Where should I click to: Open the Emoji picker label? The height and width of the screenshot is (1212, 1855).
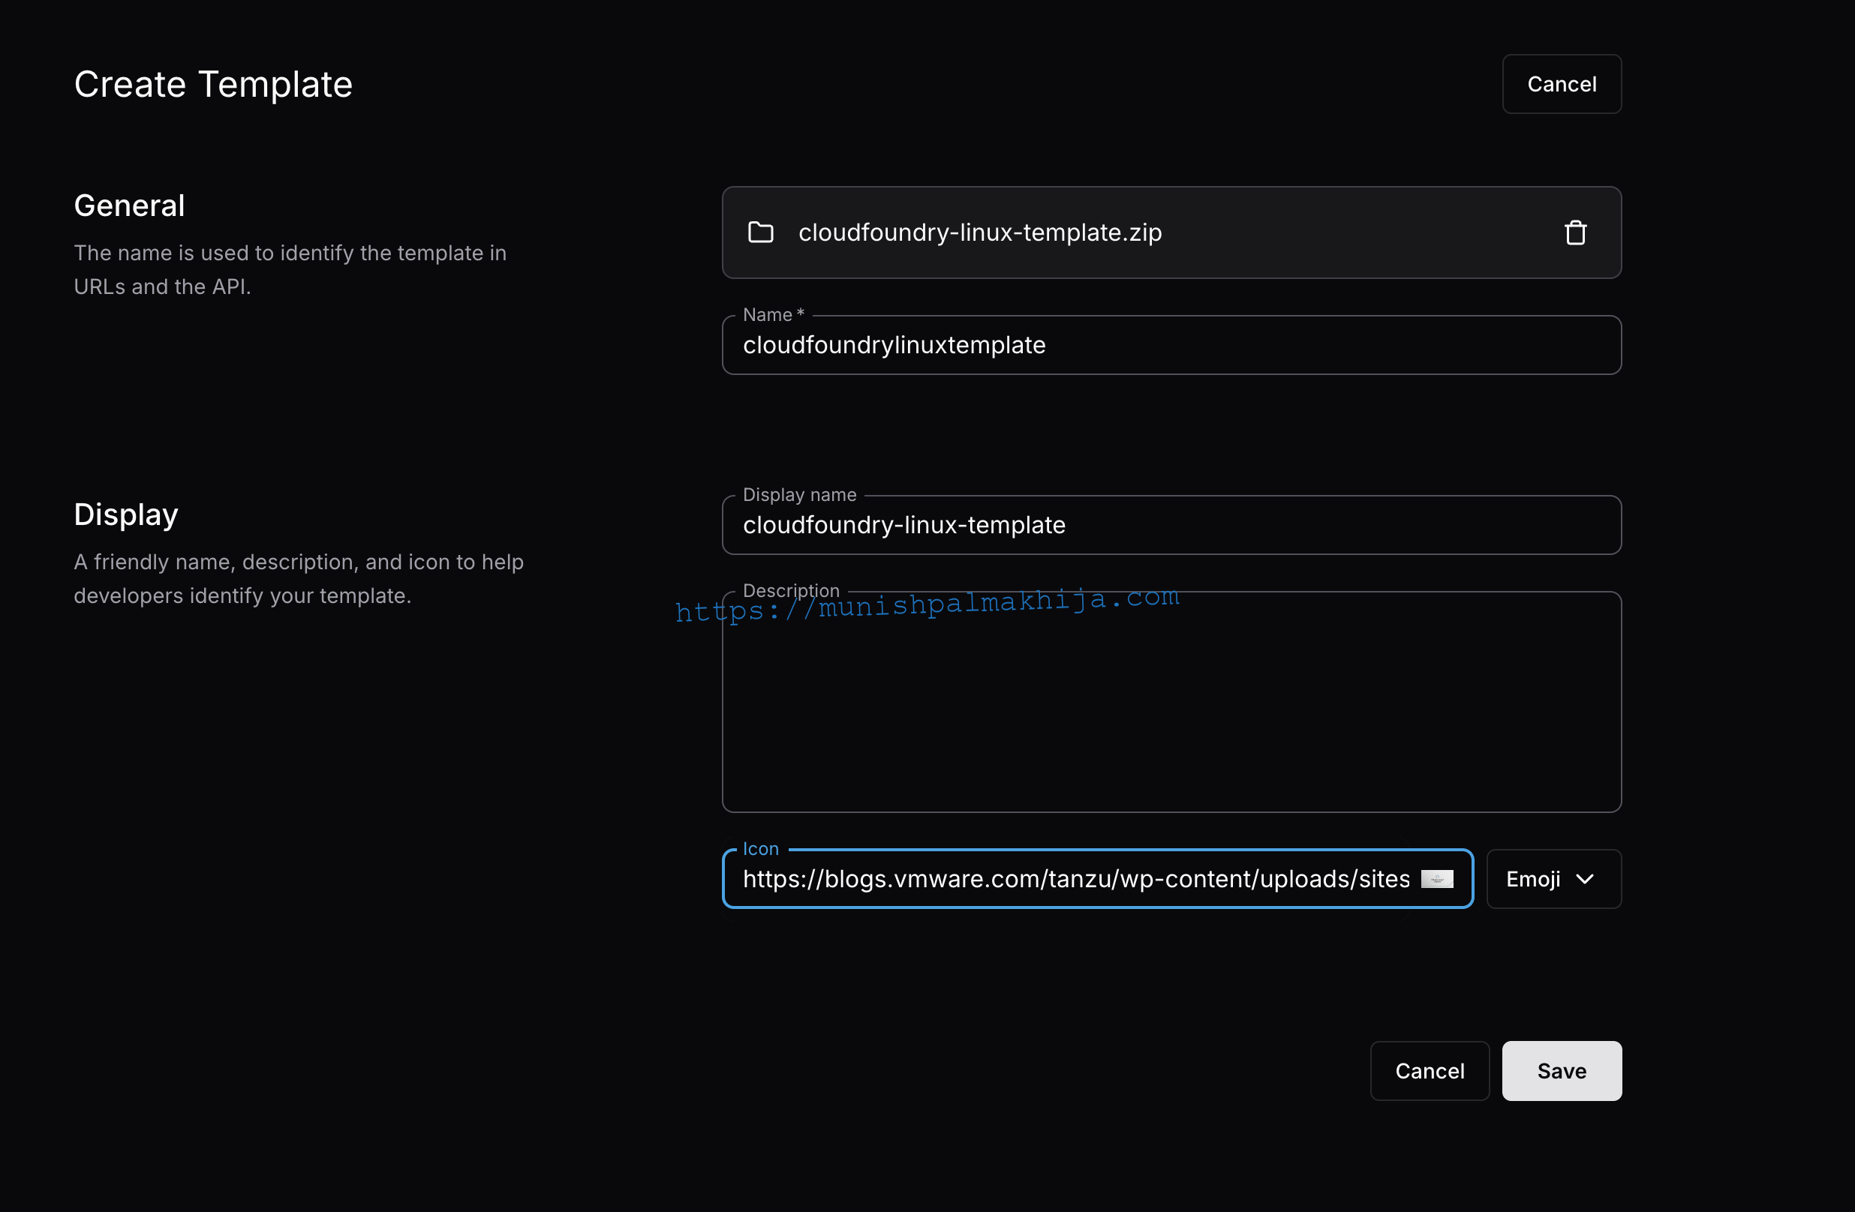(1532, 880)
